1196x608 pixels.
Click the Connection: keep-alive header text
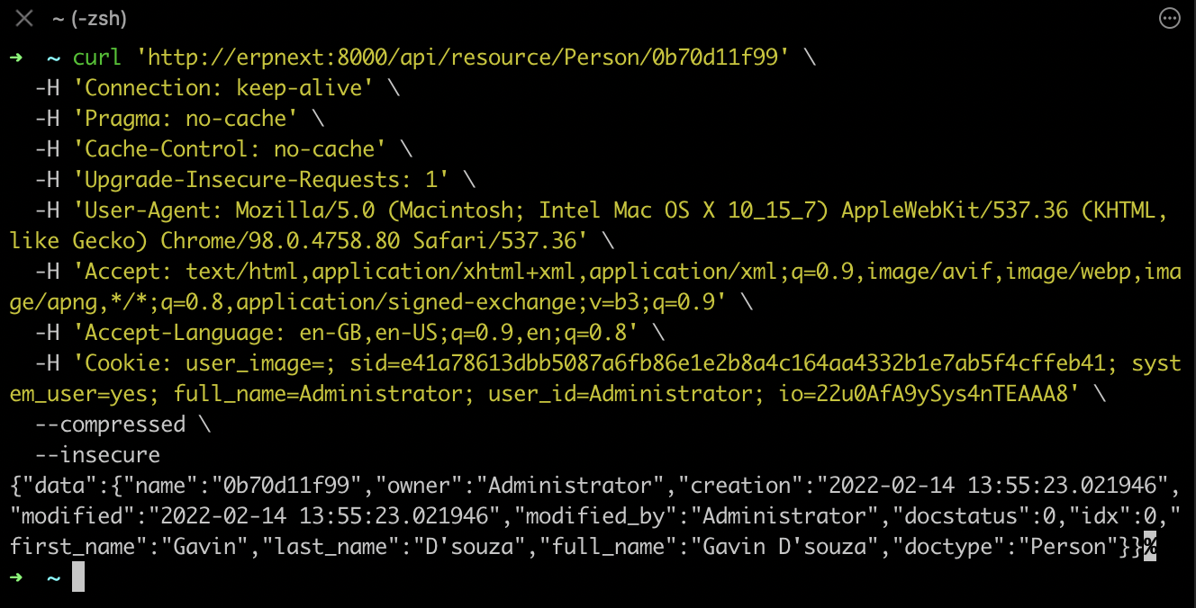coord(229,88)
